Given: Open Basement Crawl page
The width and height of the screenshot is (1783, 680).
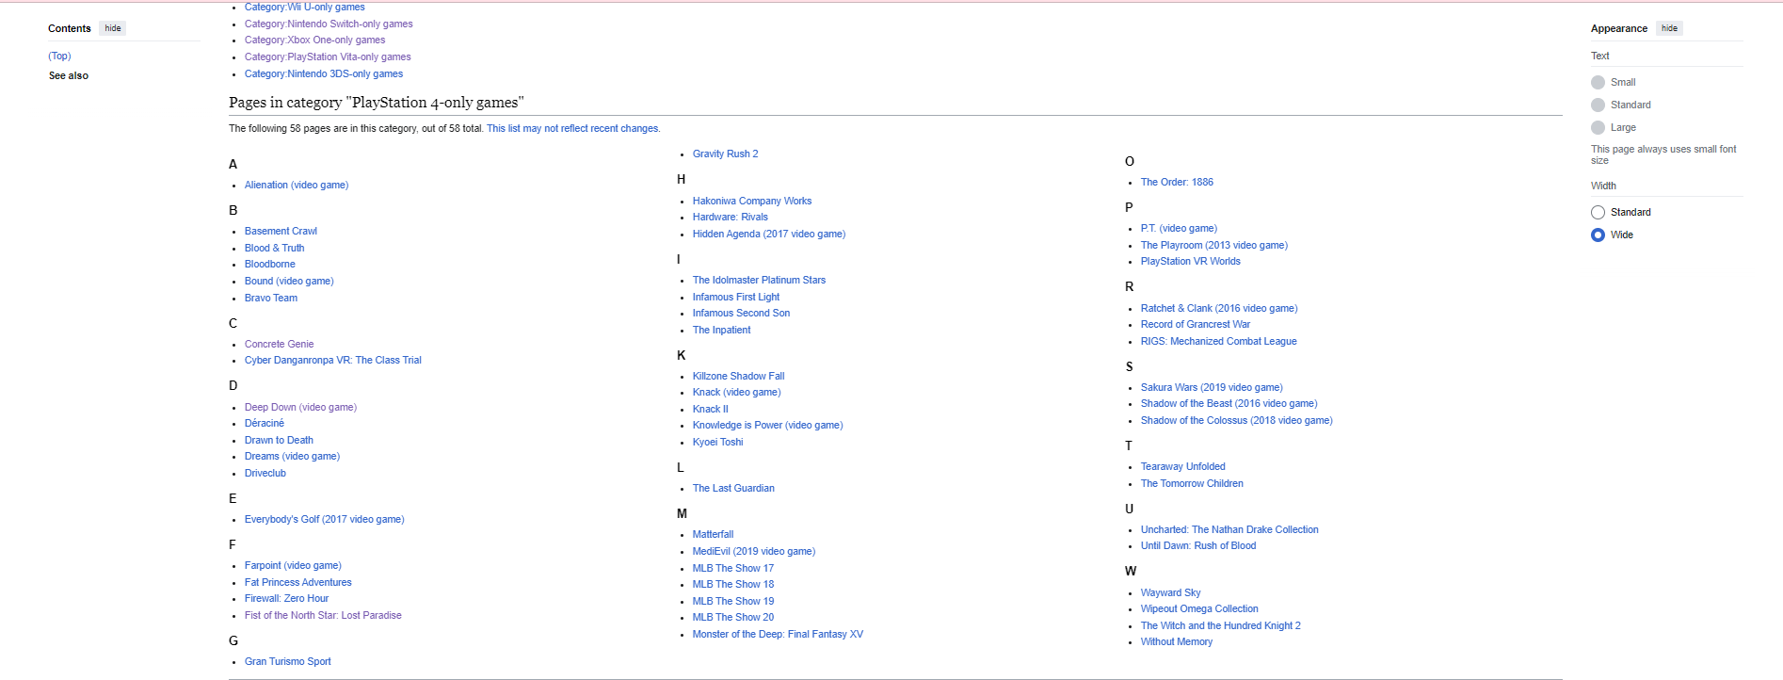Looking at the screenshot, I should (281, 231).
